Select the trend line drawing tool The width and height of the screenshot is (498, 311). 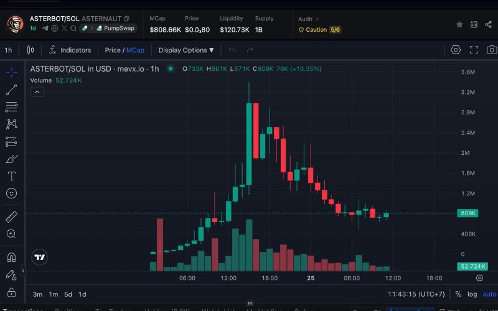tap(11, 90)
